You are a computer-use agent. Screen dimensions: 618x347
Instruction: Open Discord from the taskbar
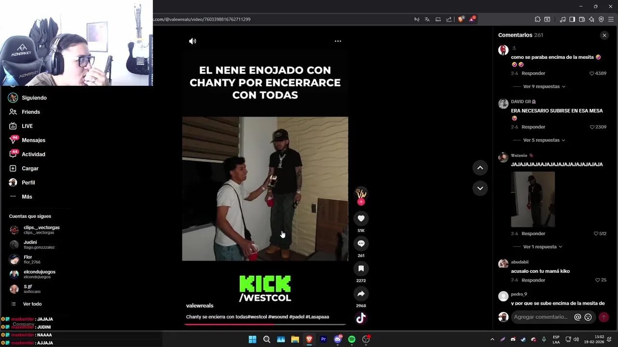click(337, 339)
